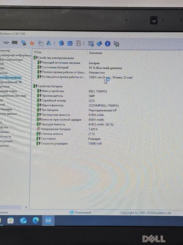
Task: Click the red voltage icon beside Напряжение батареи
Action: tap(38, 129)
